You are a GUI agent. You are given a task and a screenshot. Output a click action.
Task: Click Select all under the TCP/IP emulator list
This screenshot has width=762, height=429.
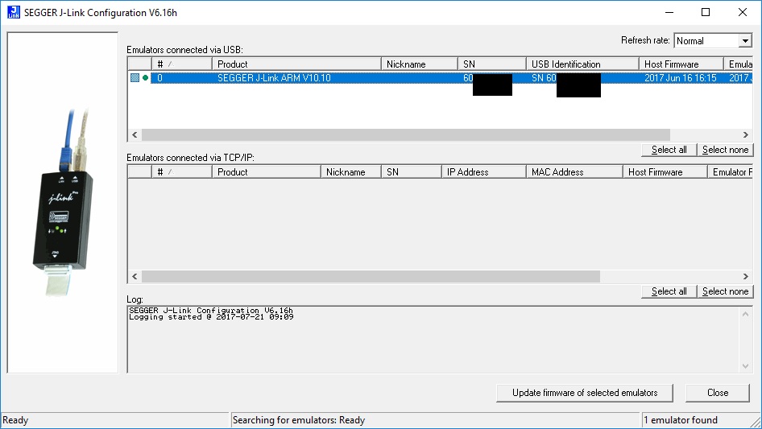pyautogui.click(x=669, y=291)
